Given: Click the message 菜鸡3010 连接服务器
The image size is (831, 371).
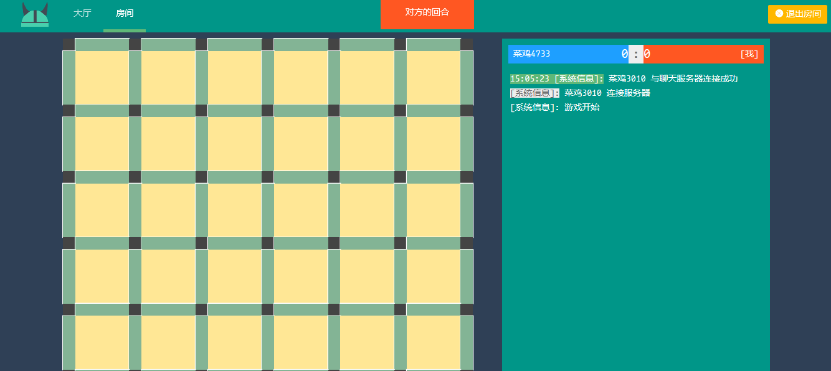Looking at the screenshot, I should (x=607, y=93).
